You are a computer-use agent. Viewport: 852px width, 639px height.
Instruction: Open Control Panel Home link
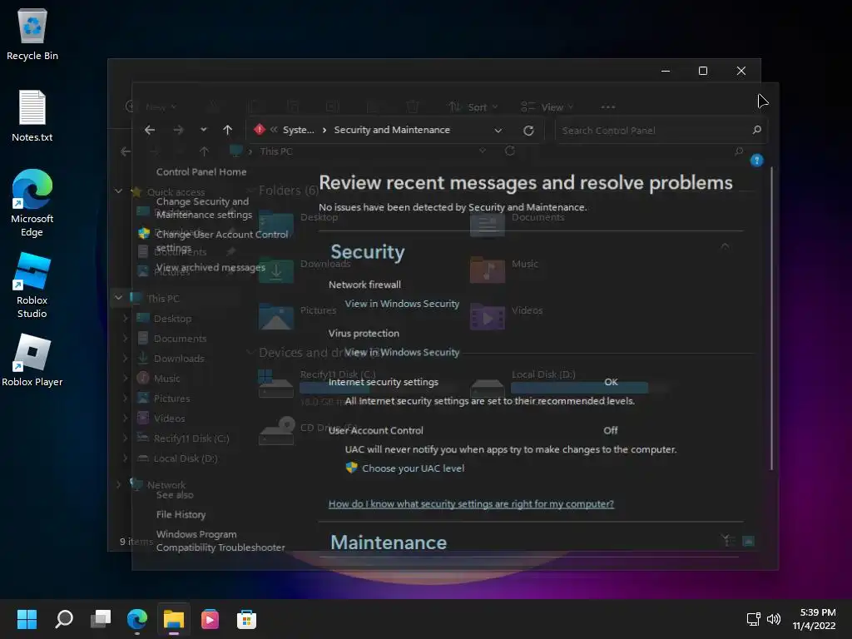click(x=201, y=171)
